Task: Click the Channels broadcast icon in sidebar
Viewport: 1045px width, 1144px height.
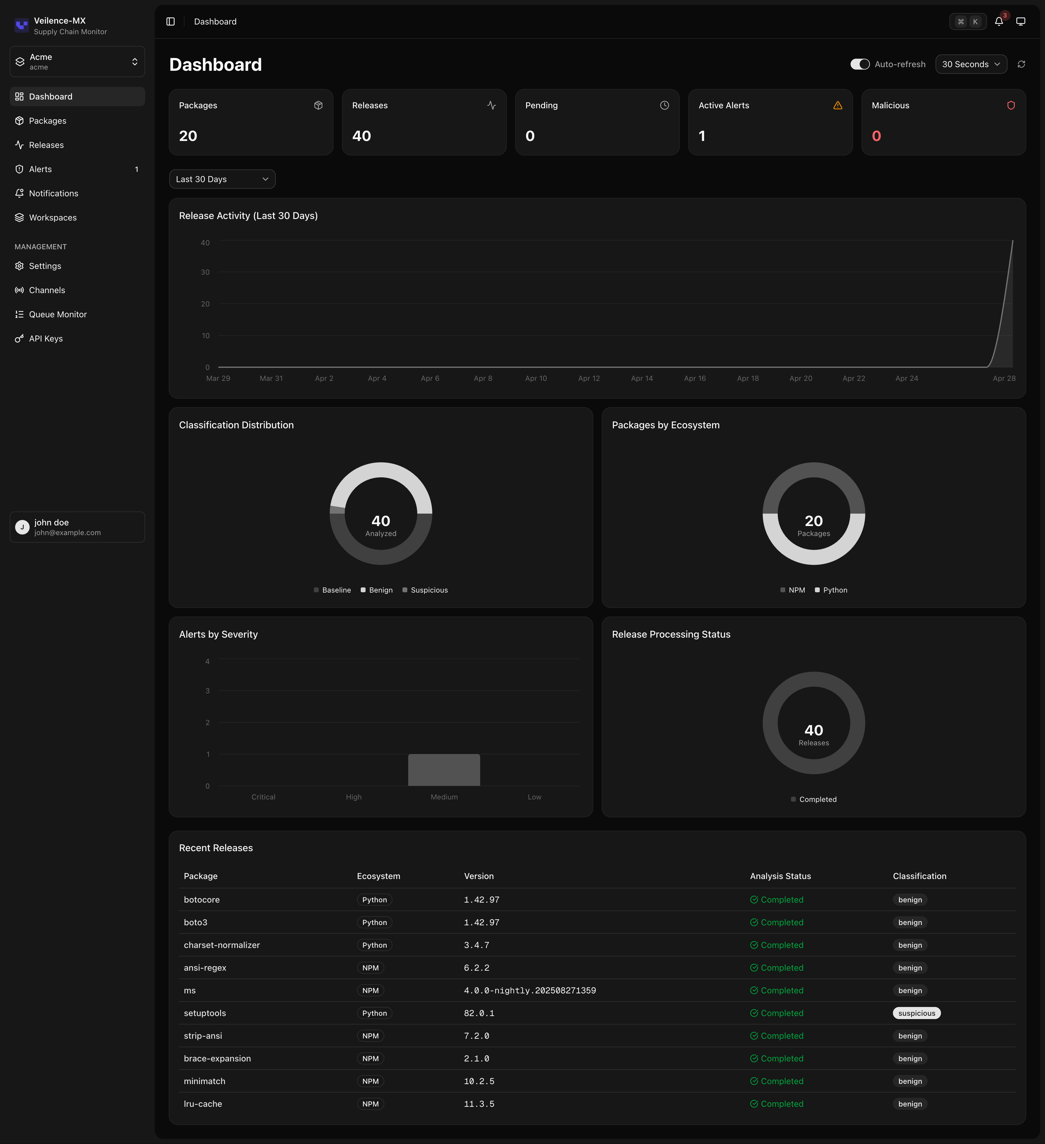Action: point(19,291)
